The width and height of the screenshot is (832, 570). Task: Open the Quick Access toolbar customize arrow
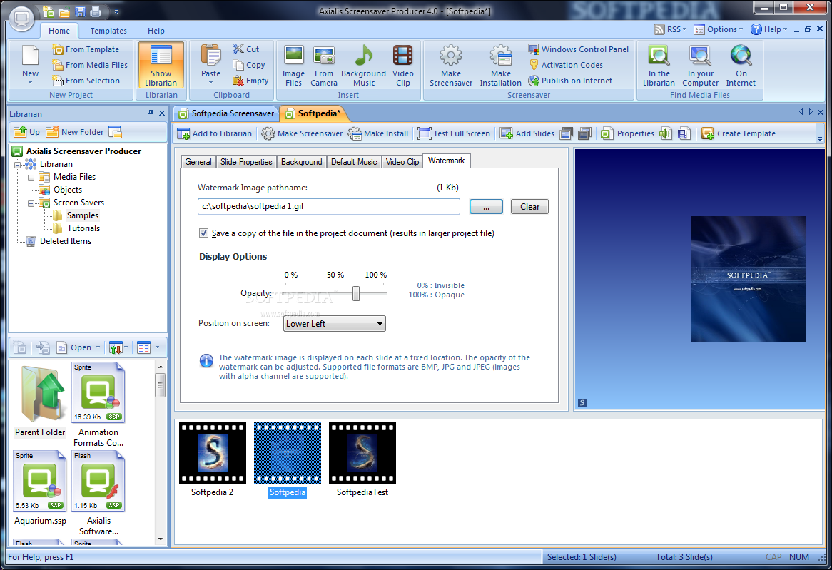[117, 11]
